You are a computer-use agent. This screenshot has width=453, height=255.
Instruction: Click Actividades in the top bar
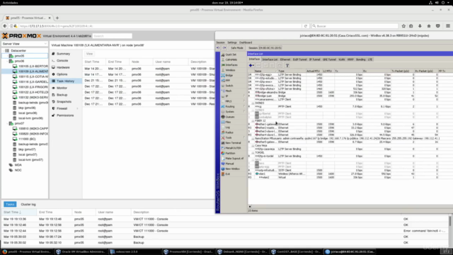tap(10, 3)
